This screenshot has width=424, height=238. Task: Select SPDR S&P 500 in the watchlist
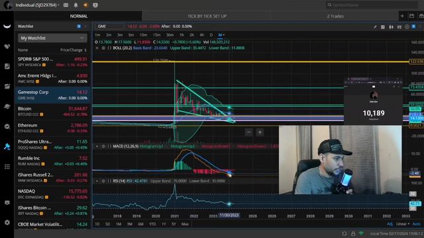point(52,61)
